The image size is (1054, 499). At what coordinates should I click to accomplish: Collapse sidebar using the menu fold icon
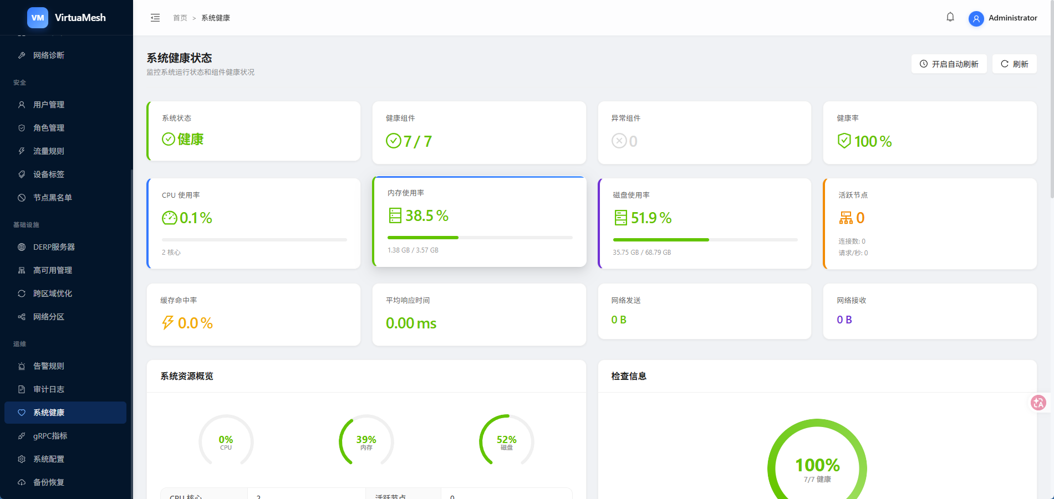[155, 18]
